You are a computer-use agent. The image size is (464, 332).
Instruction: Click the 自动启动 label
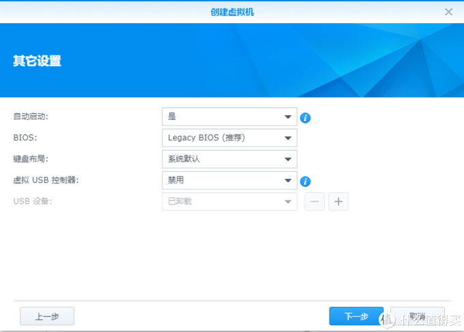31,117
